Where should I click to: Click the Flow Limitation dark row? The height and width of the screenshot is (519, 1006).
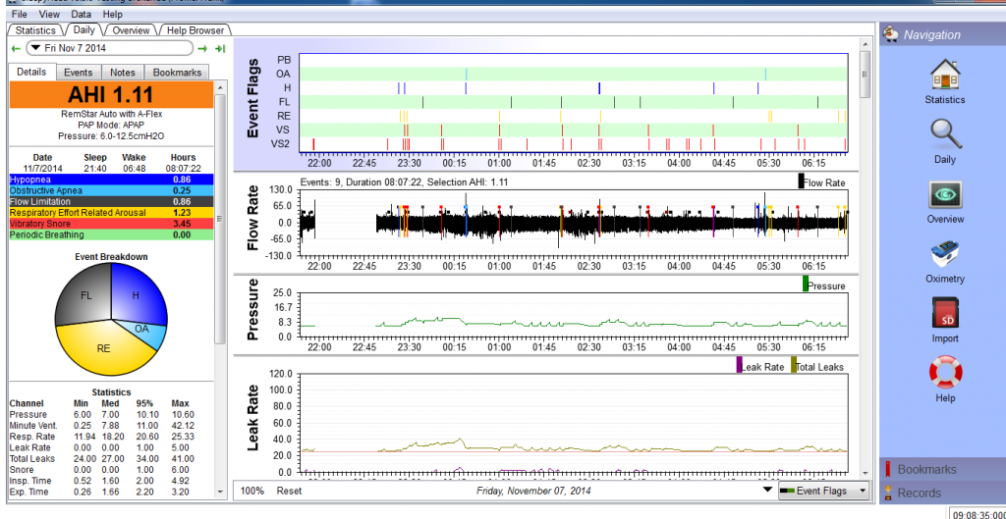[x=110, y=201]
